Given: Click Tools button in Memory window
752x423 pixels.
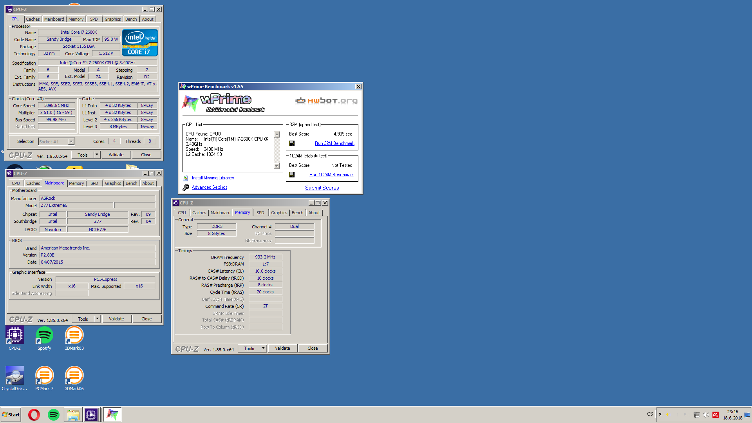Looking at the screenshot, I should tap(249, 348).
